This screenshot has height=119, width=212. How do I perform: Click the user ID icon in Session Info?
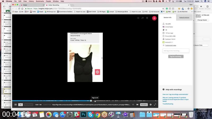point(164,24)
